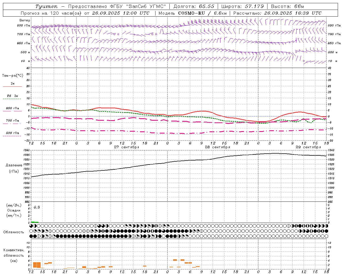Click the "Облачность" cloud cover label
342x274 pixels.
pos(14,232)
